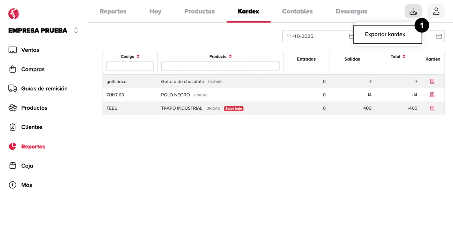This screenshot has height=229, width=453.
Task: Click the Código filter input field
Action: coord(130,66)
